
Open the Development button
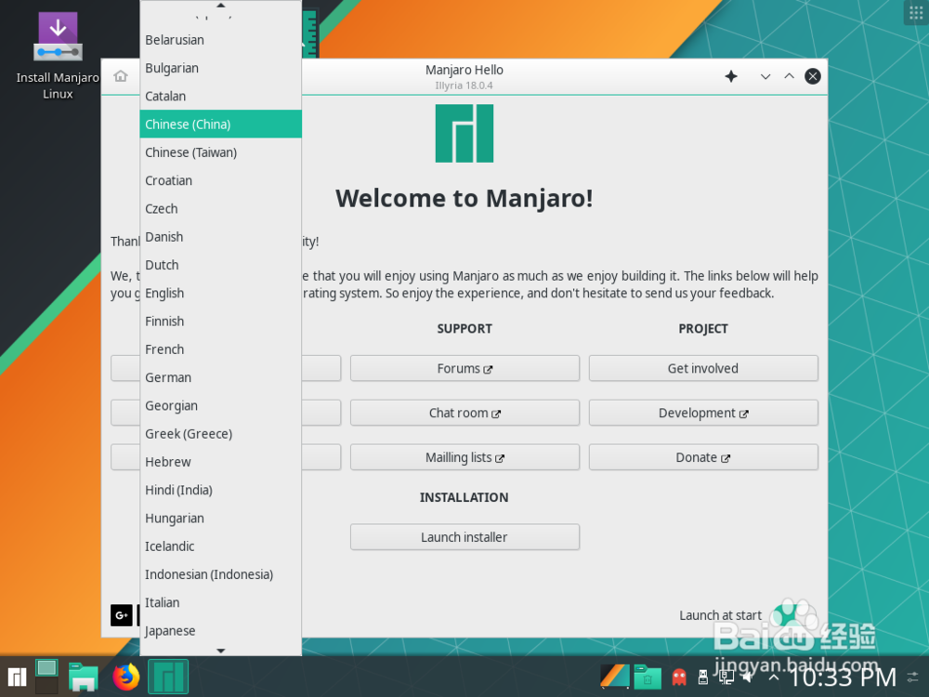703,414
